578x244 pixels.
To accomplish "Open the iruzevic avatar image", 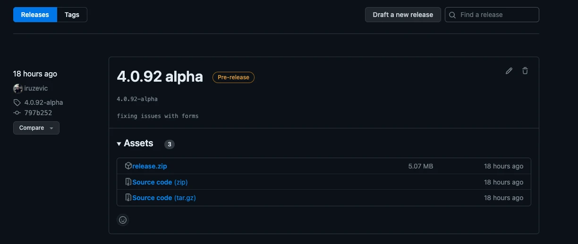I will coord(18,89).
